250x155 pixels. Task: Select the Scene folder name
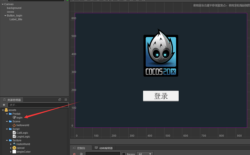[x=16, y=121]
